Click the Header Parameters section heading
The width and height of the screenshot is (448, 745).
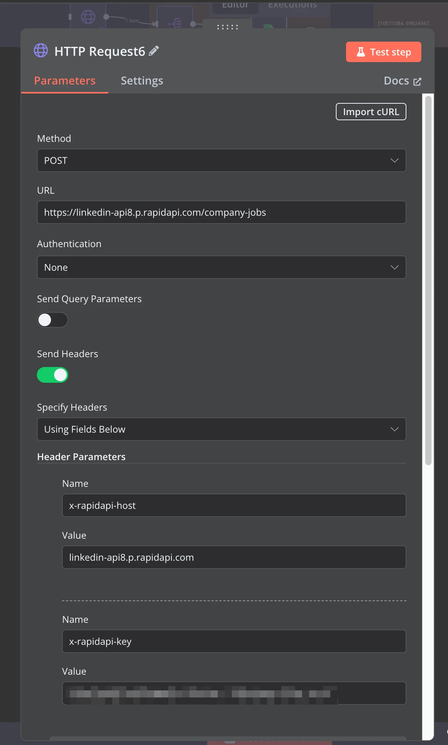tap(81, 457)
